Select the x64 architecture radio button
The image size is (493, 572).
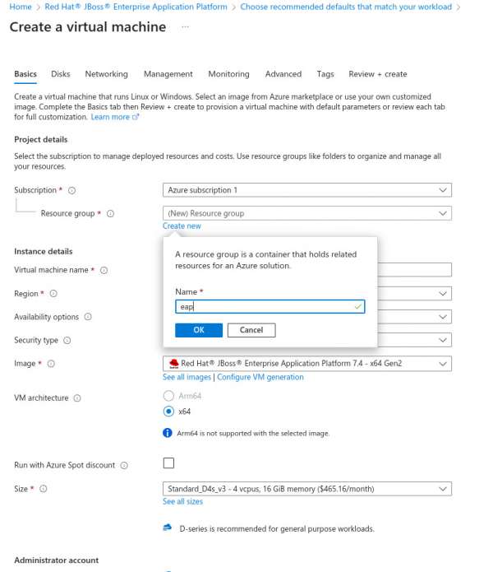click(169, 412)
